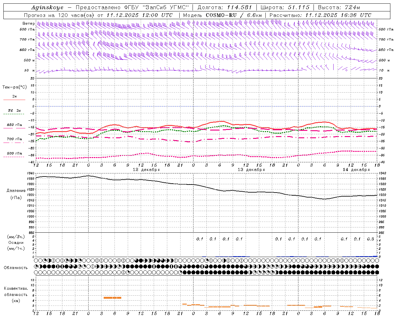The height and width of the screenshot is (316, 395).
Task: Click the model label "COSMO-RU / 6.6км"
Action: 234,15
